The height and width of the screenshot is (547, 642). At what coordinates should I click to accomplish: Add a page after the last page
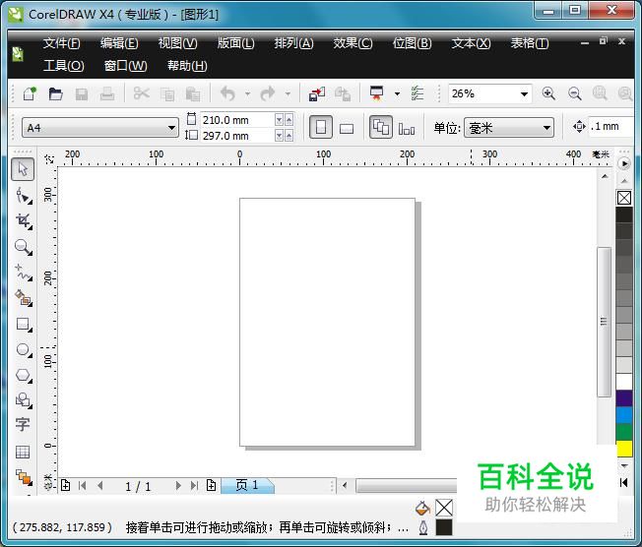pyautogui.click(x=212, y=486)
